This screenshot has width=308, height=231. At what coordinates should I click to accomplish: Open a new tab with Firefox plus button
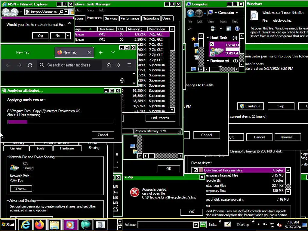[x=100, y=52]
